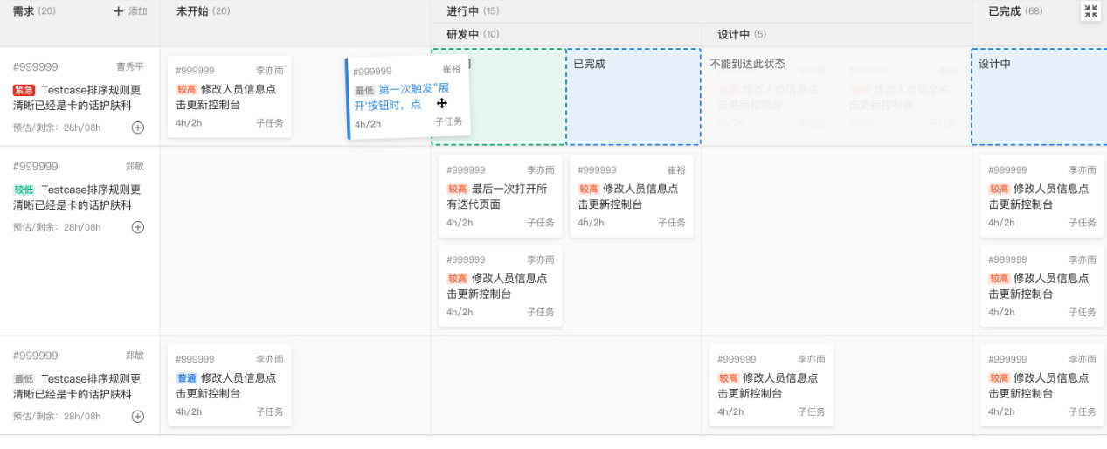Click the circled plus on the 较低 requirement
This screenshot has width=1107, height=449.
click(x=138, y=227)
